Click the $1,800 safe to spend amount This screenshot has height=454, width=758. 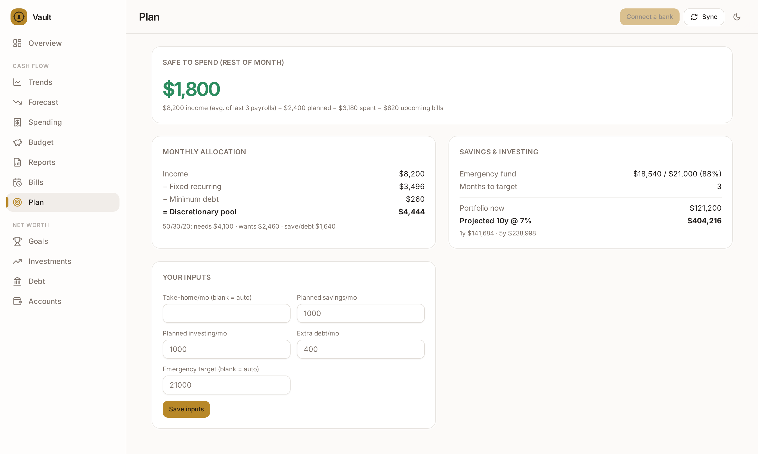click(191, 89)
